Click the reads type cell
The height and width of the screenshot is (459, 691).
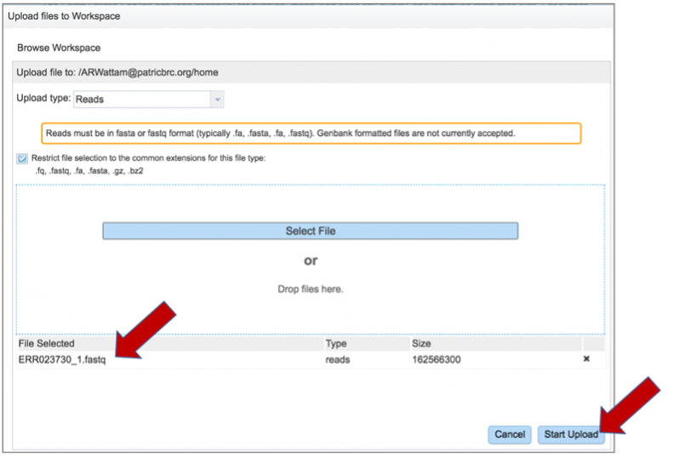(338, 360)
